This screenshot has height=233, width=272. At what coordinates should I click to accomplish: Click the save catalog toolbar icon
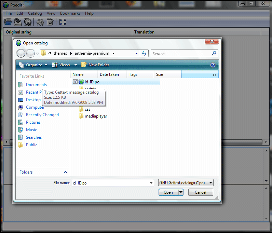pyautogui.click(x=18, y=22)
